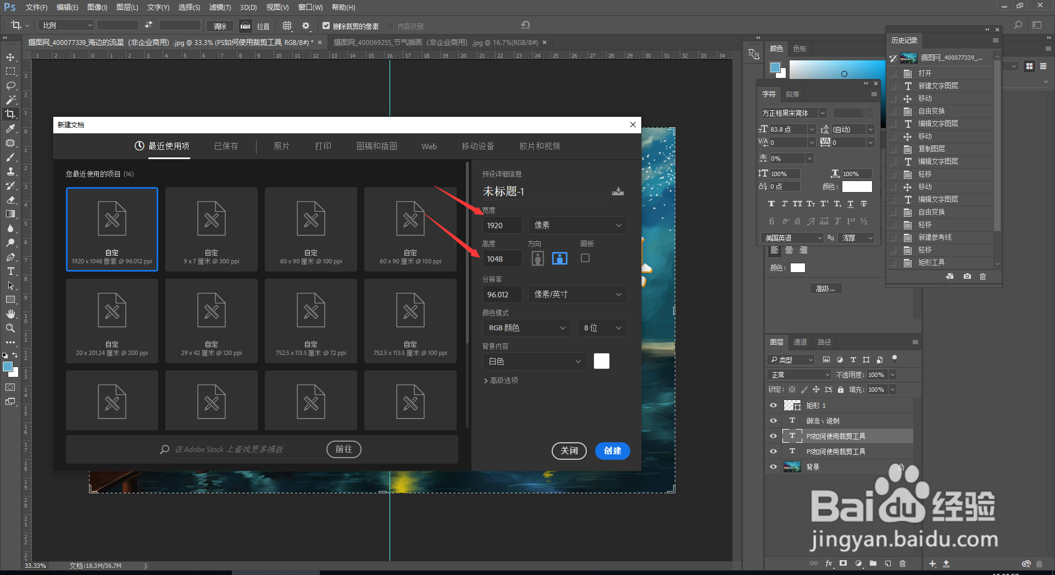Screen dimensions: 1055x575
Task: Select the Horizontal Type tool
Action: [10, 271]
